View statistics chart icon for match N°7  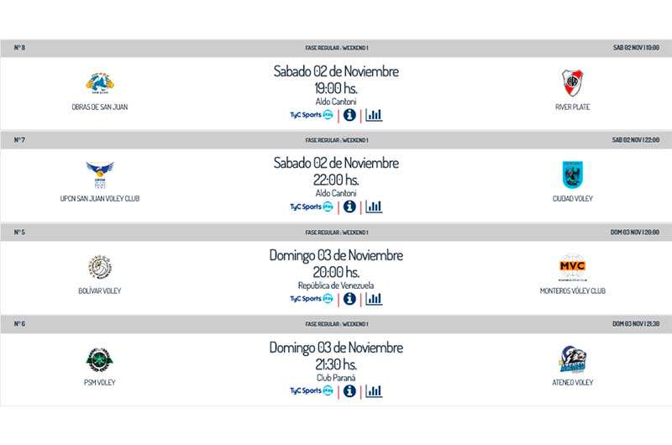click(374, 207)
